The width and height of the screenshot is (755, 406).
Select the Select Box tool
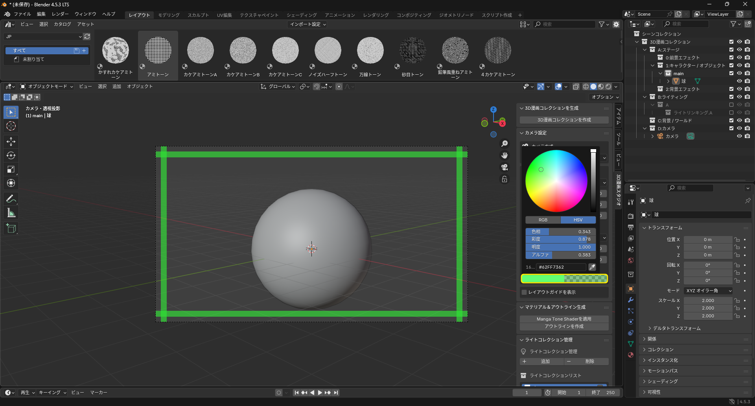11,112
